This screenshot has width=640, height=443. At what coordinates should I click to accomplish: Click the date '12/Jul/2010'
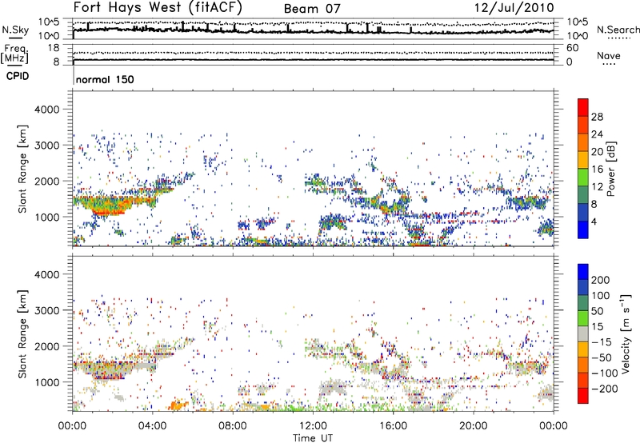tap(514, 8)
